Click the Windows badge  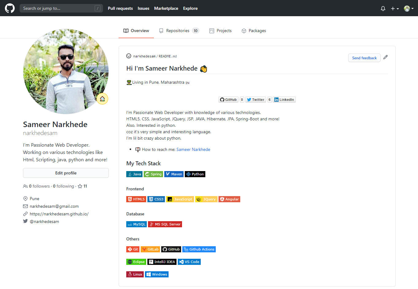[x=157, y=274]
